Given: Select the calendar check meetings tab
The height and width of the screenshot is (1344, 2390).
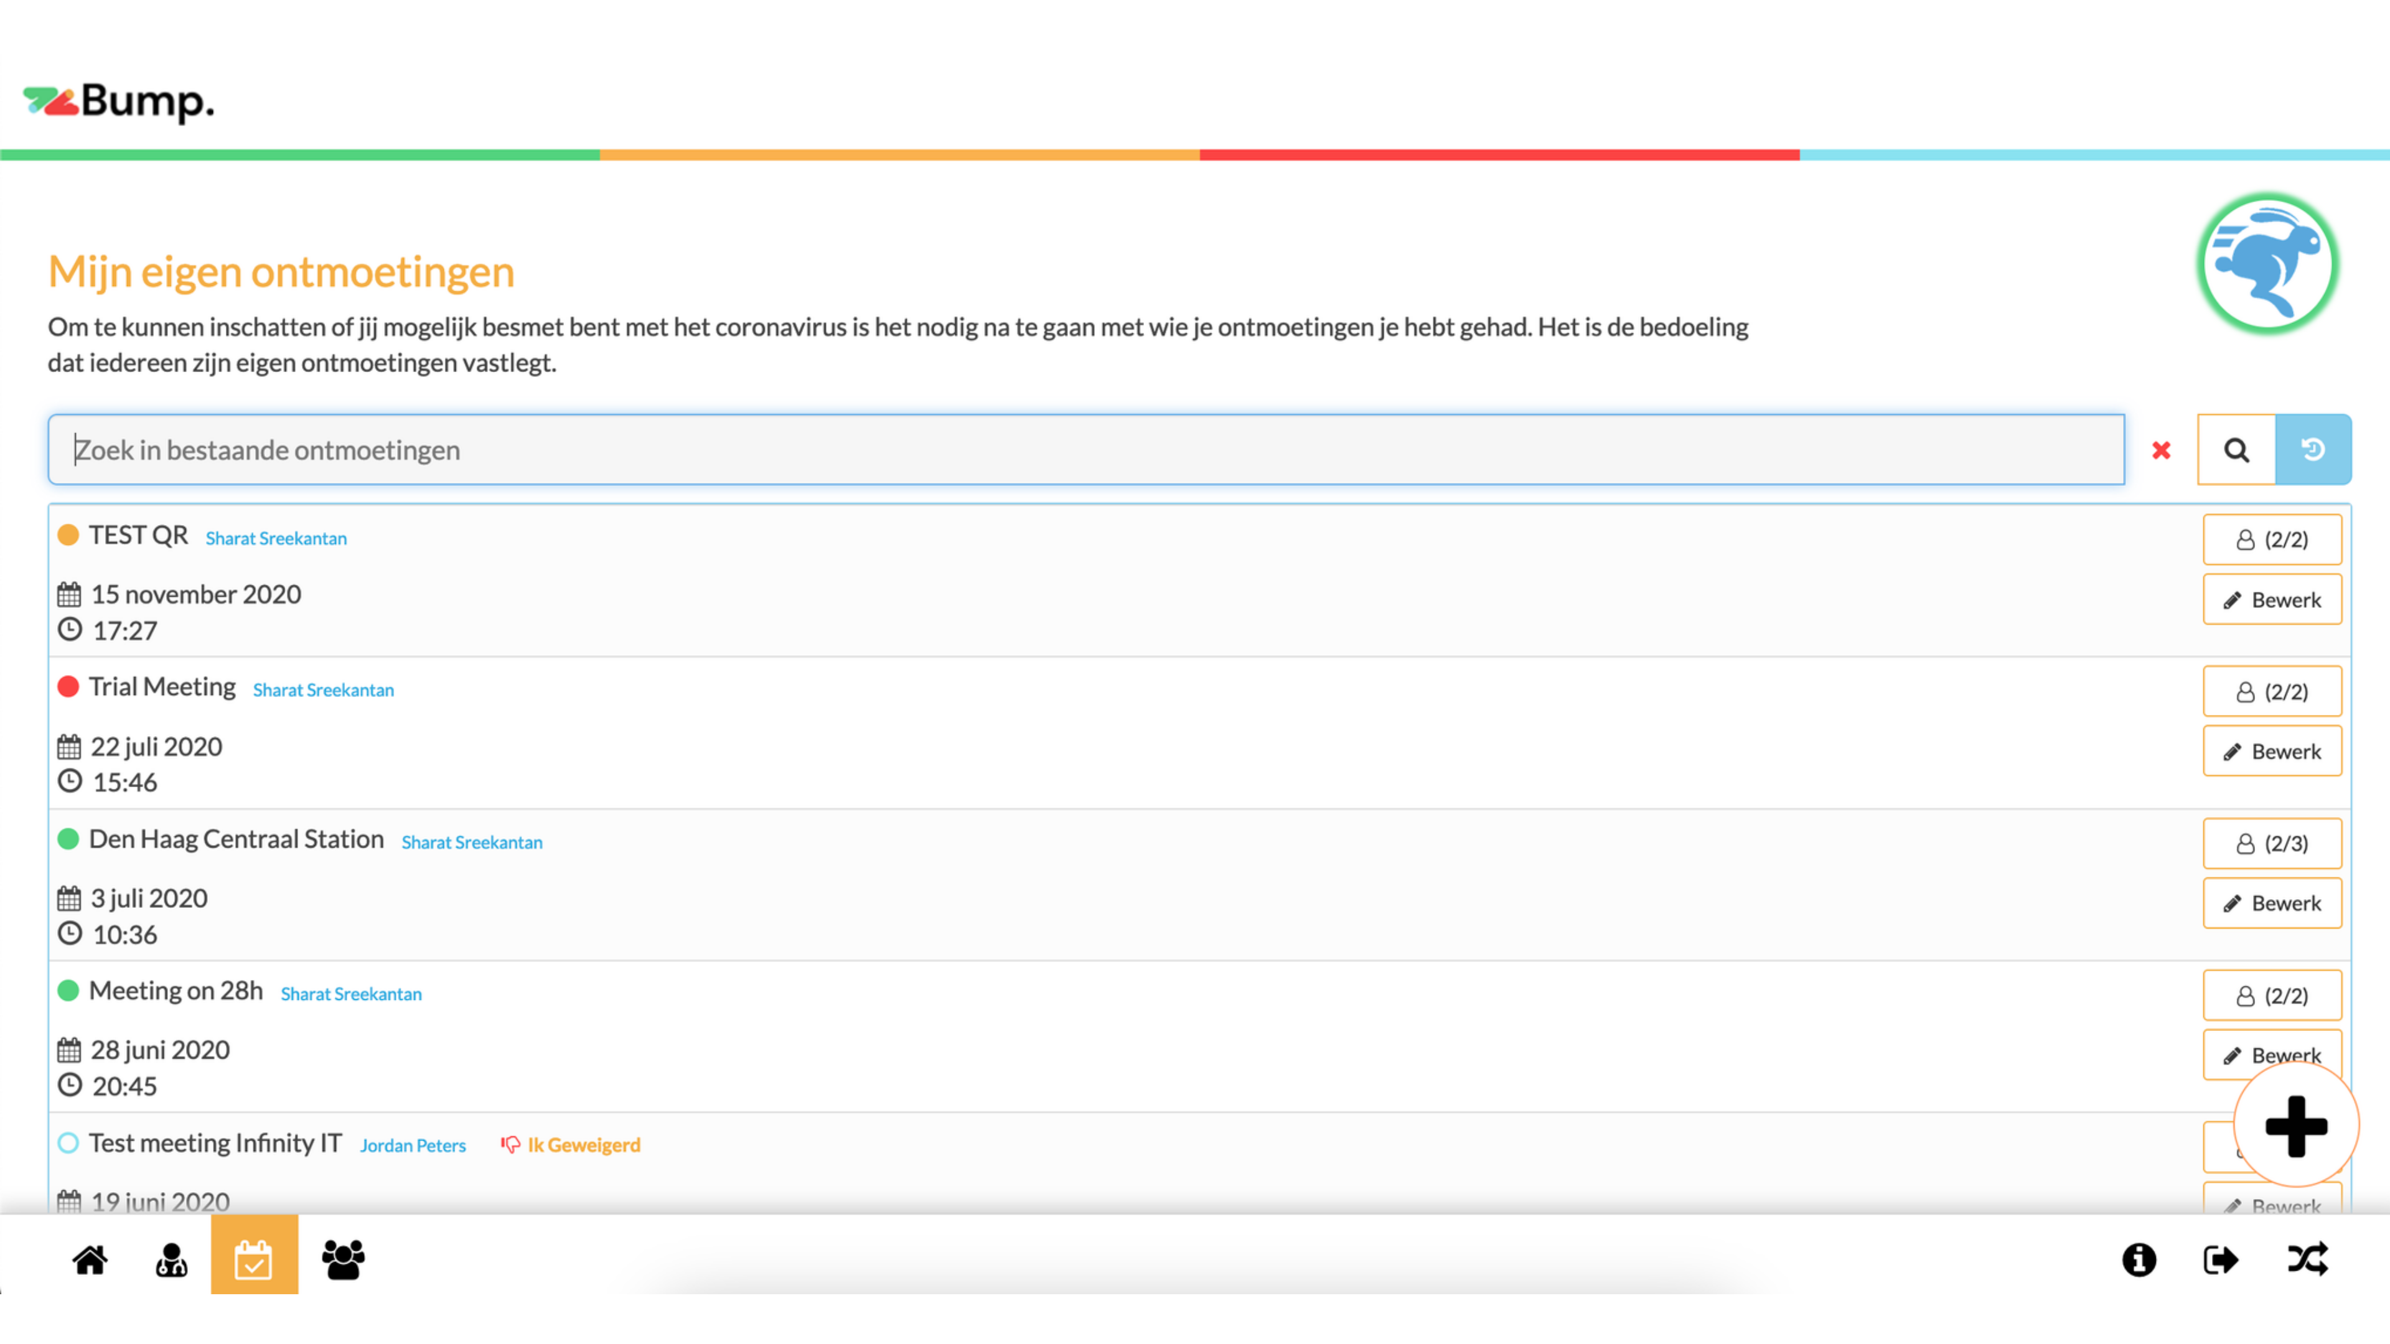Looking at the screenshot, I should [253, 1259].
